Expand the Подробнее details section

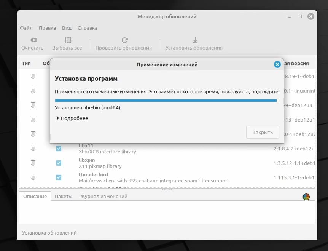[72, 118]
